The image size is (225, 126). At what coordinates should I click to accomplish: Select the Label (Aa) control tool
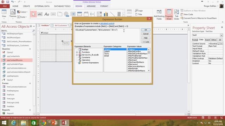coord(47,14)
